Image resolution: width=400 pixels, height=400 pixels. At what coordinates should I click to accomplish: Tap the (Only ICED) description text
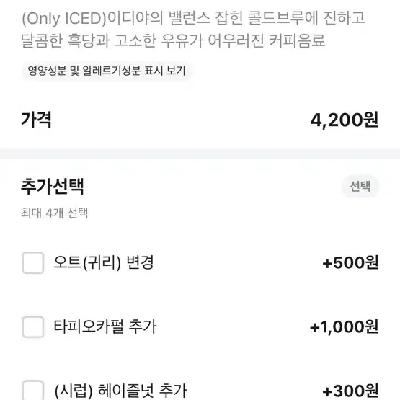point(64,18)
